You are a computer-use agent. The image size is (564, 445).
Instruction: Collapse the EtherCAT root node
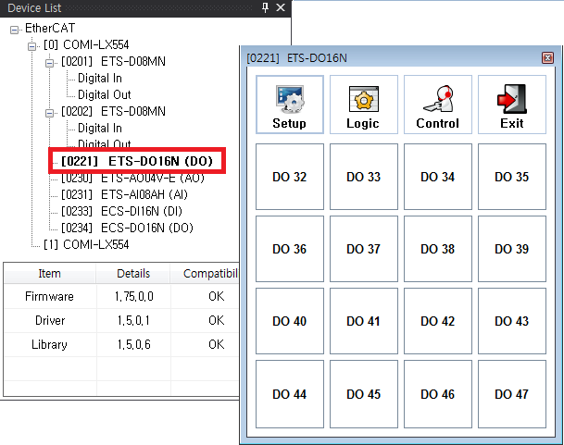coord(16,29)
